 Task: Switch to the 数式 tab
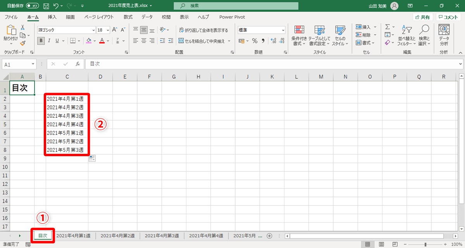(128, 17)
